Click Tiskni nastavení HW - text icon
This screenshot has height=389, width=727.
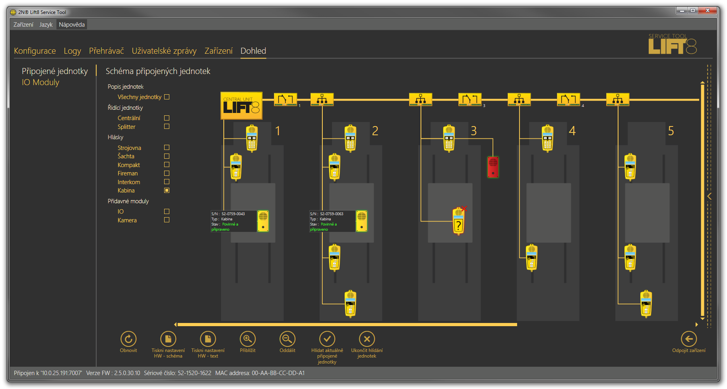point(208,339)
